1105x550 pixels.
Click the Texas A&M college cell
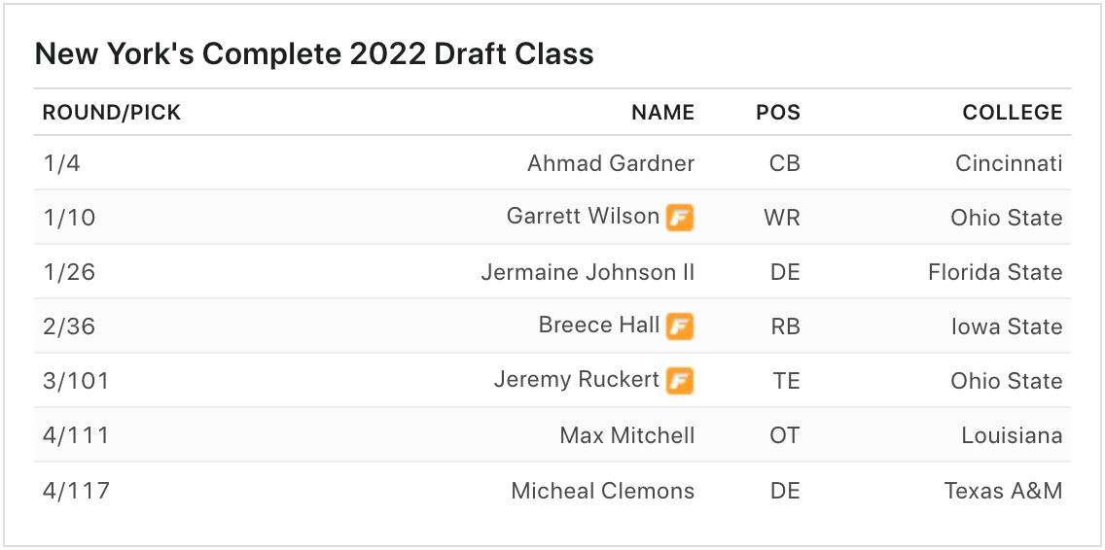click(x=1003, y=491)
